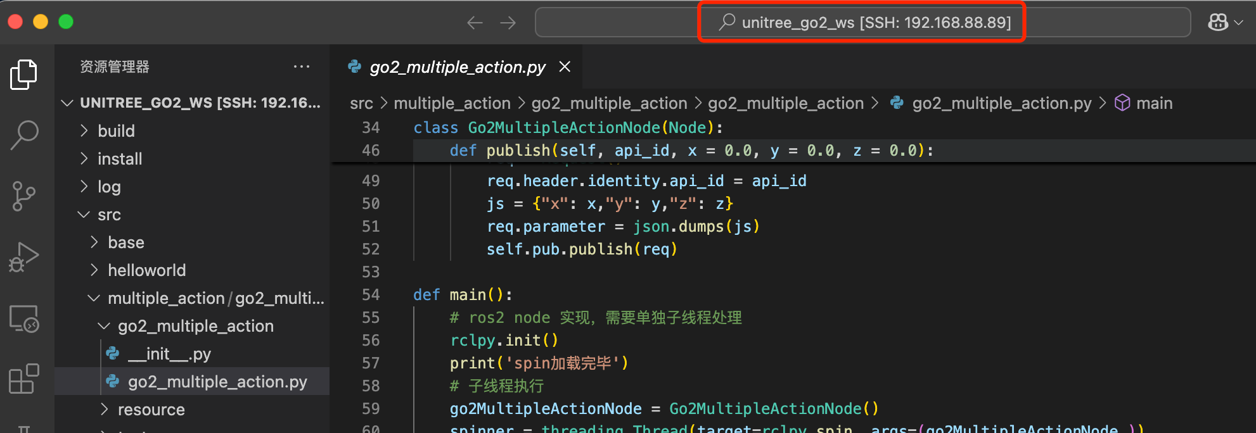Click the req.header.identity.api_id line
The height and width of the screenshot is (433, 1256).
click(x=646, y=180)
